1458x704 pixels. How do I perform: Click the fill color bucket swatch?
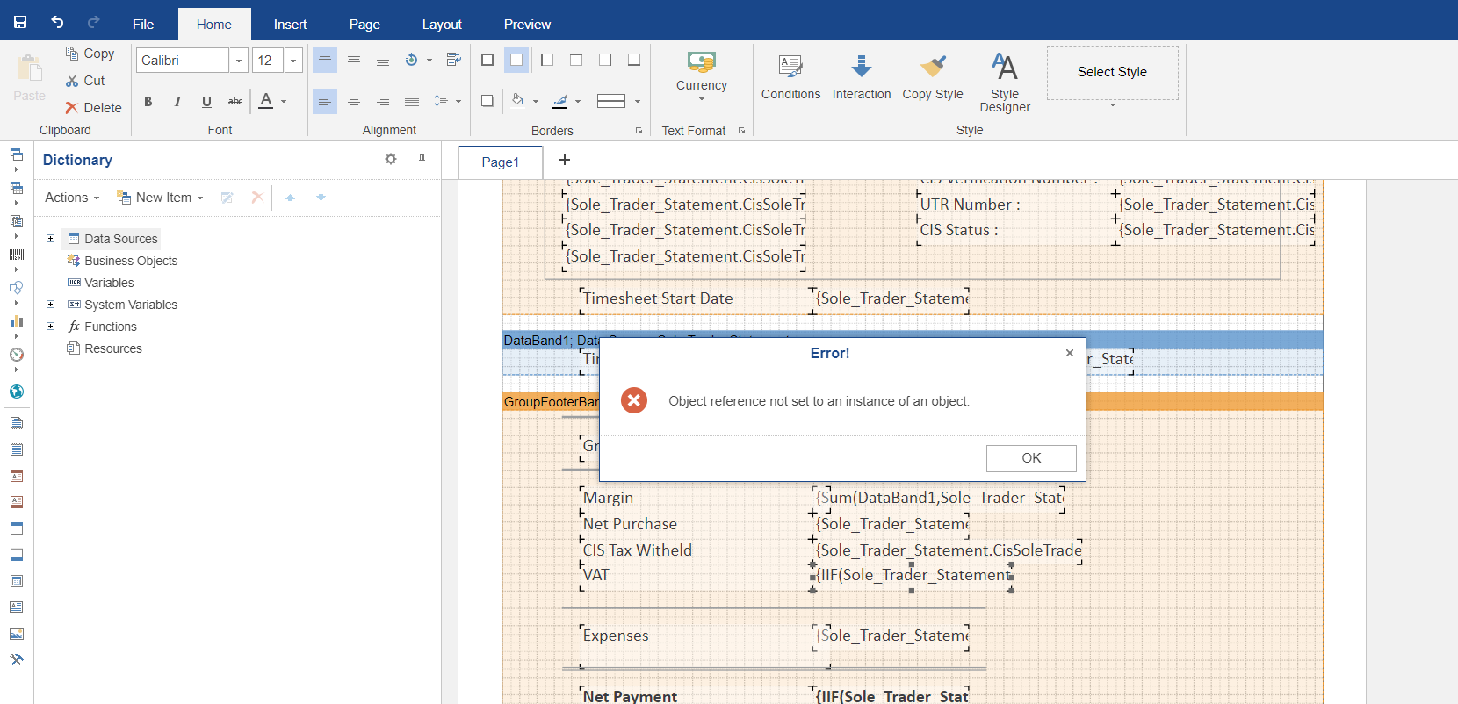pyautogui.click(x=518, y=101)
